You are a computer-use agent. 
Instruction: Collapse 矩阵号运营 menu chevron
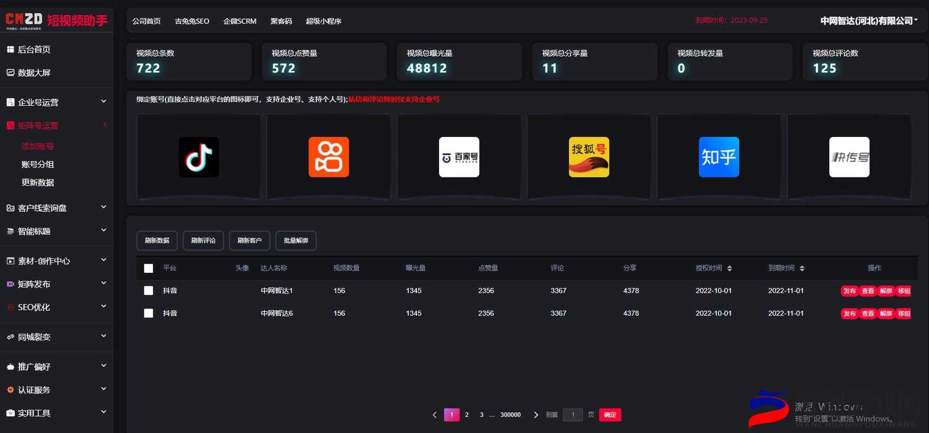pyautogui.click(x=104, y=124)
